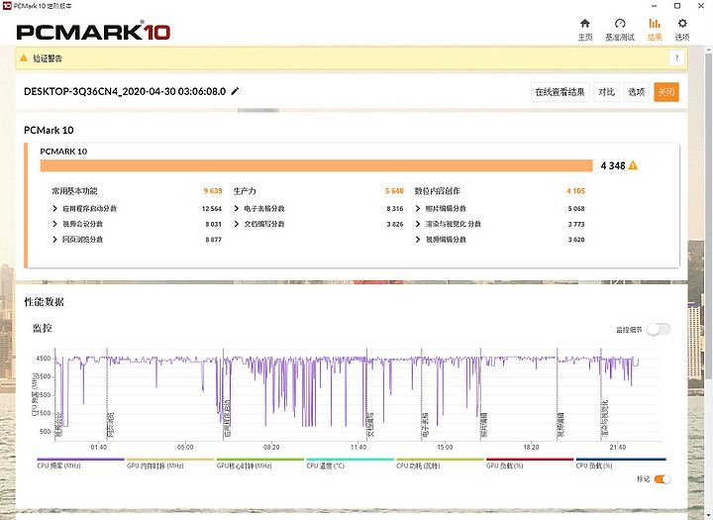Click the PCMark app icon in title bar

point(6,6)
